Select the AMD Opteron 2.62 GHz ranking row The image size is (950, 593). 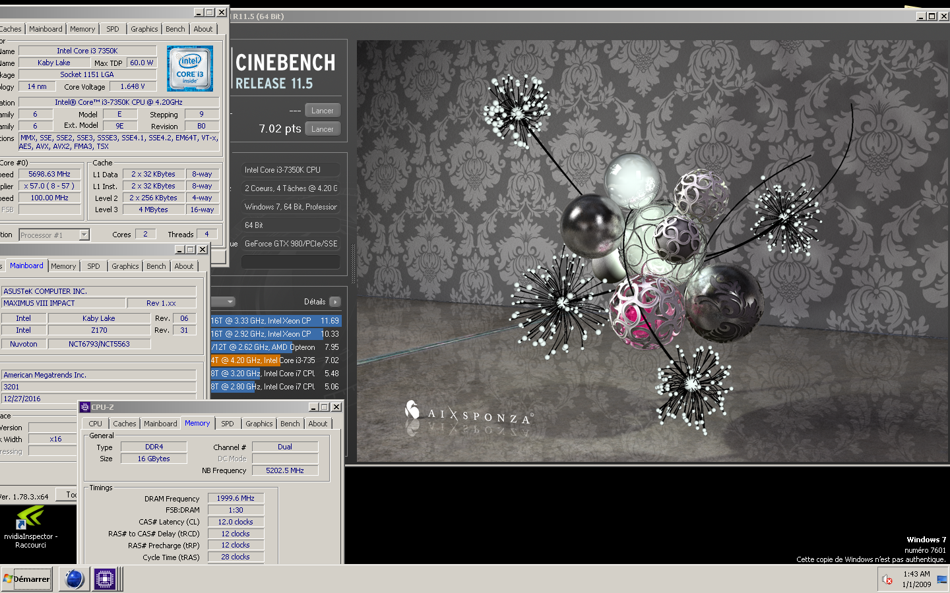[x=276, y=347]
